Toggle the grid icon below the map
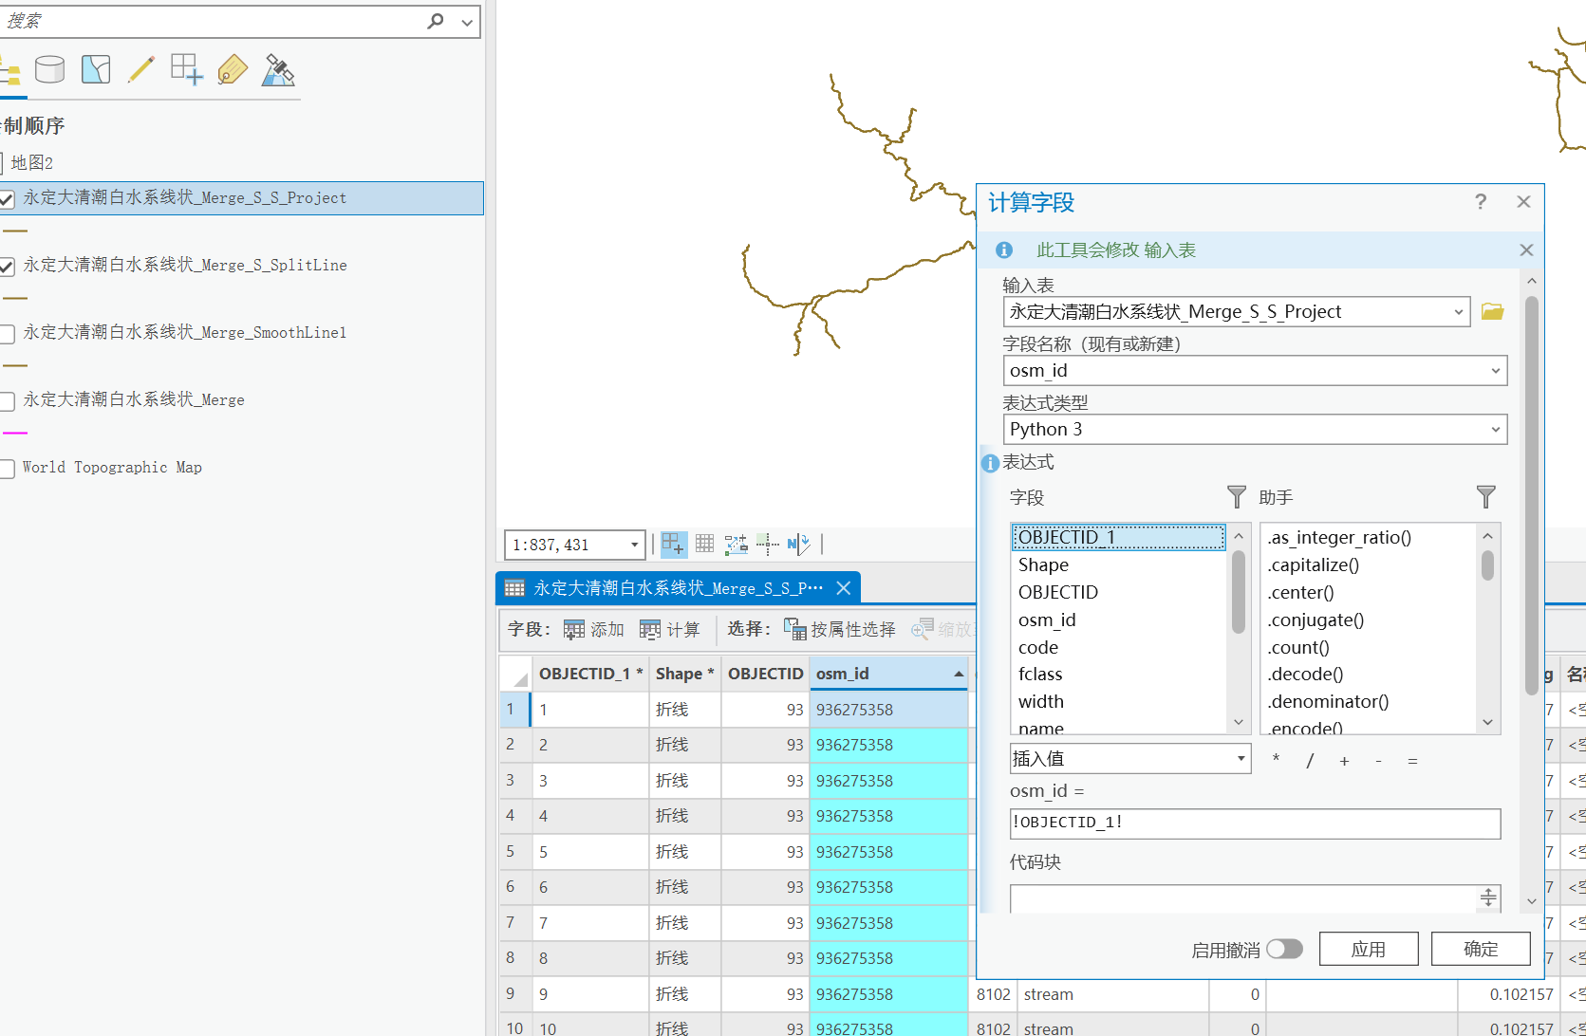1586x1036 pixels. click(x=704, y=544)
